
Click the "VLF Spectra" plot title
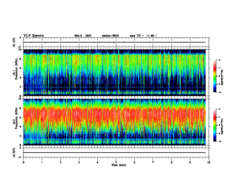[x=34, y=36]
